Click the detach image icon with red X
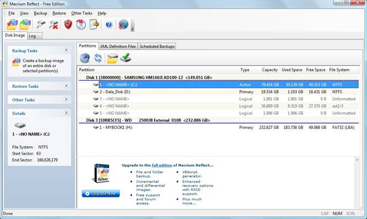Viewport: 367px width, 219px height. (54, 25)
